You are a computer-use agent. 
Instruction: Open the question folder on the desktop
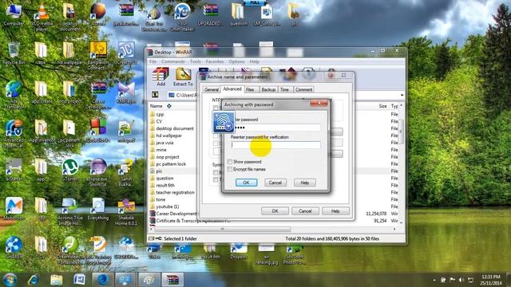tap(238, 14)
